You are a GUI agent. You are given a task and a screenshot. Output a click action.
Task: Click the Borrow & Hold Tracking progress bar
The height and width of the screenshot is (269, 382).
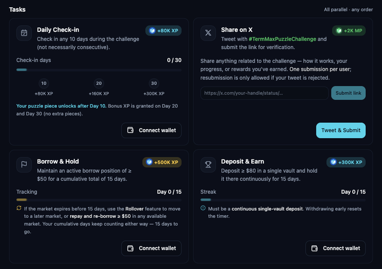99,200
